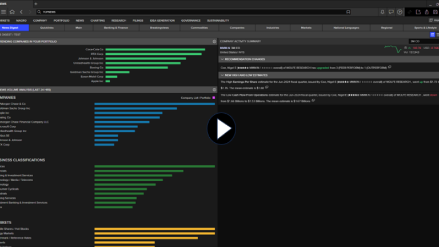Image resolution: width=439 pixels, height=247 pixels.
Task: Click the bookmark icon in the search bar
Action: [x=348, y=11]
